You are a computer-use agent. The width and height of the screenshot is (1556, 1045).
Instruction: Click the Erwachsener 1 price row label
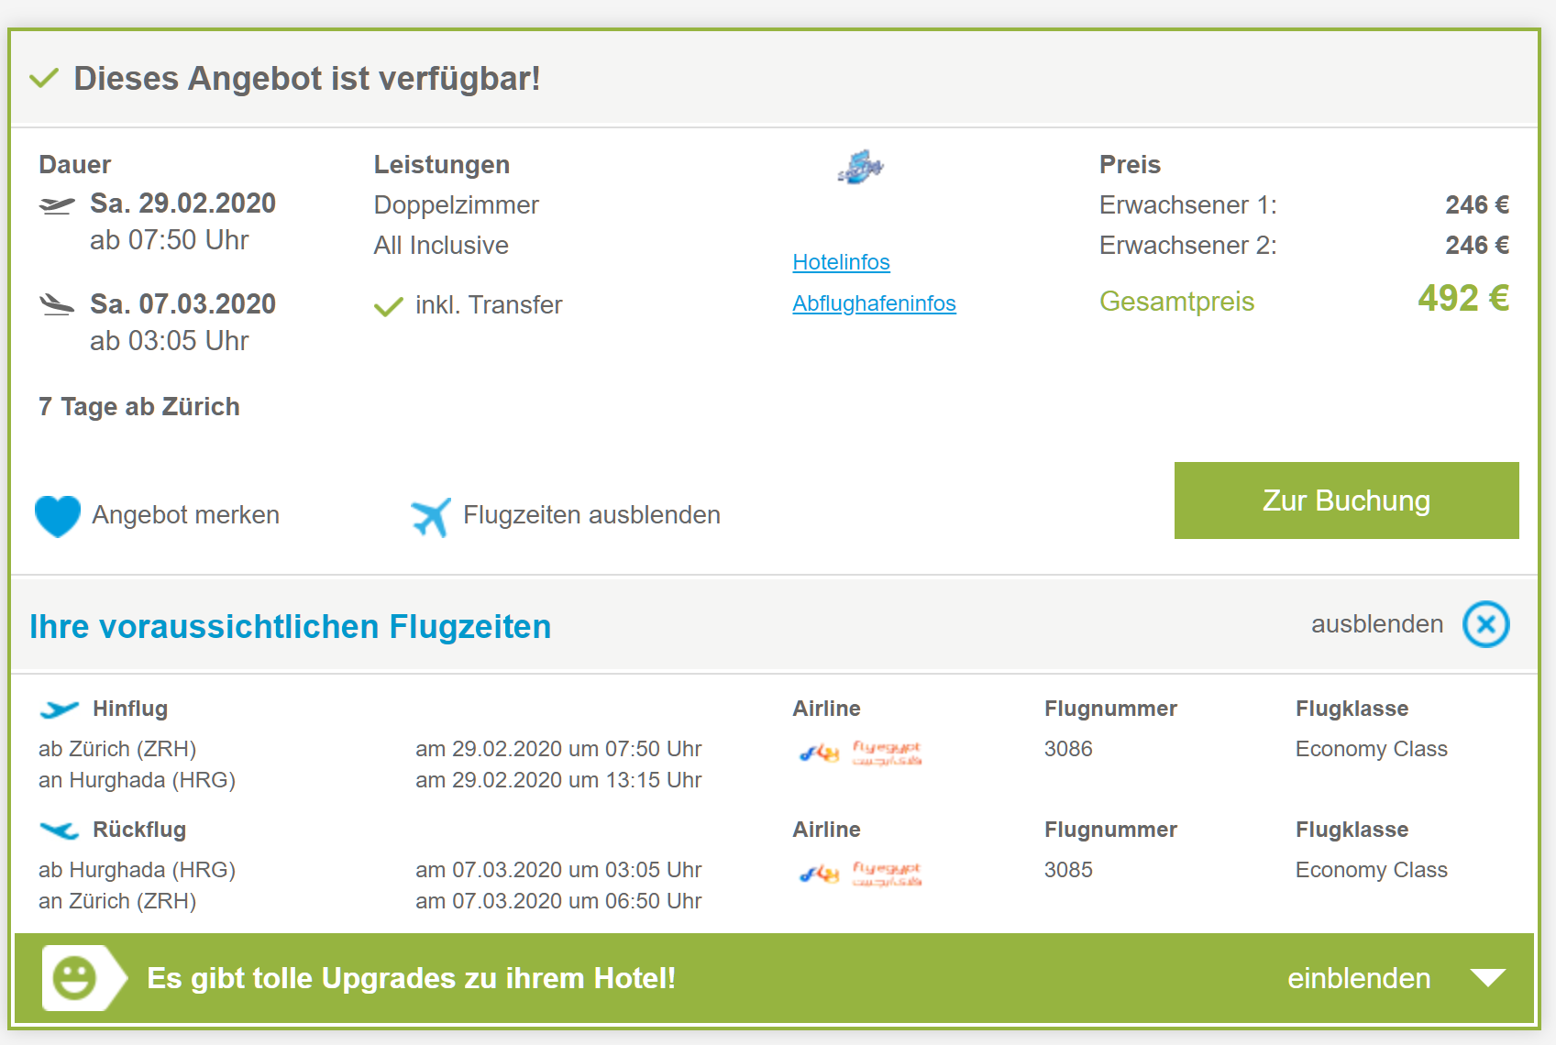[1187, 205]
